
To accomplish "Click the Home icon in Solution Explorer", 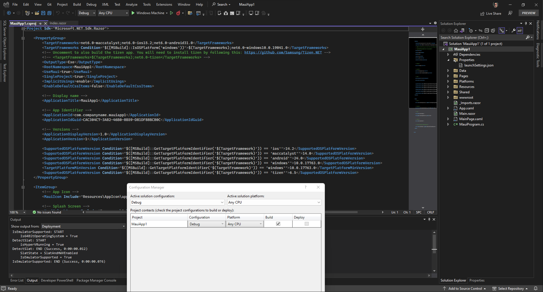I will 456,31.
